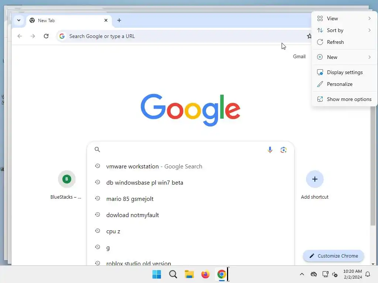Open the Customize Chrome button
This screenshot has width=378, height=283.
point(333,256)
